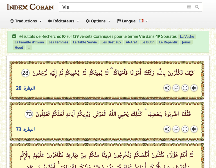The image size is (216, 168).
Task: Open the Langue selector with French flag
Action: tap(132, 21)
